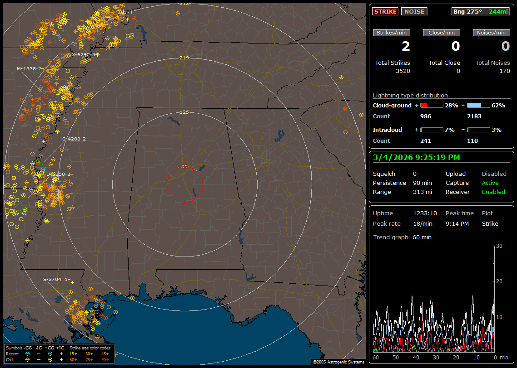Click the Bng 275° bearing readout

tap(467, 11)
